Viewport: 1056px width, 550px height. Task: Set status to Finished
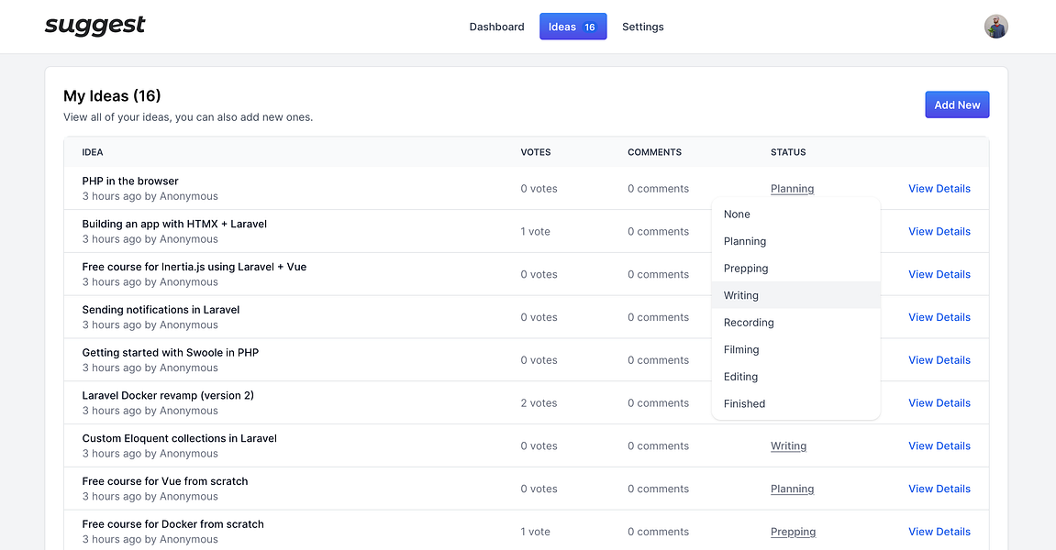pyautogui.click(x=744, y=403)
